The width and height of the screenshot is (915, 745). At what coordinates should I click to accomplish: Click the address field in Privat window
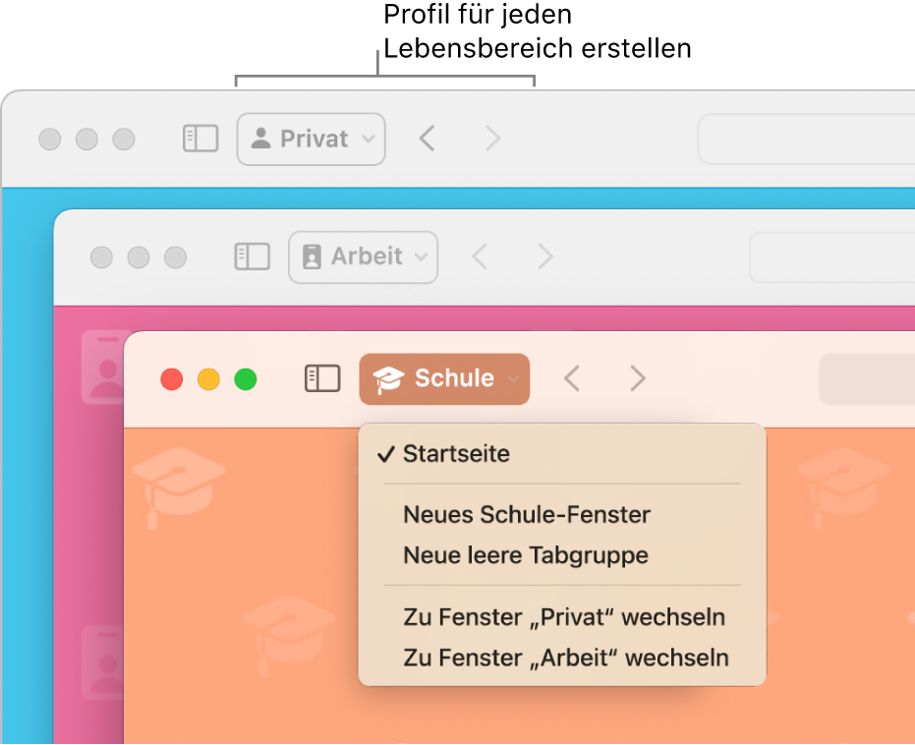coord(806,139)
